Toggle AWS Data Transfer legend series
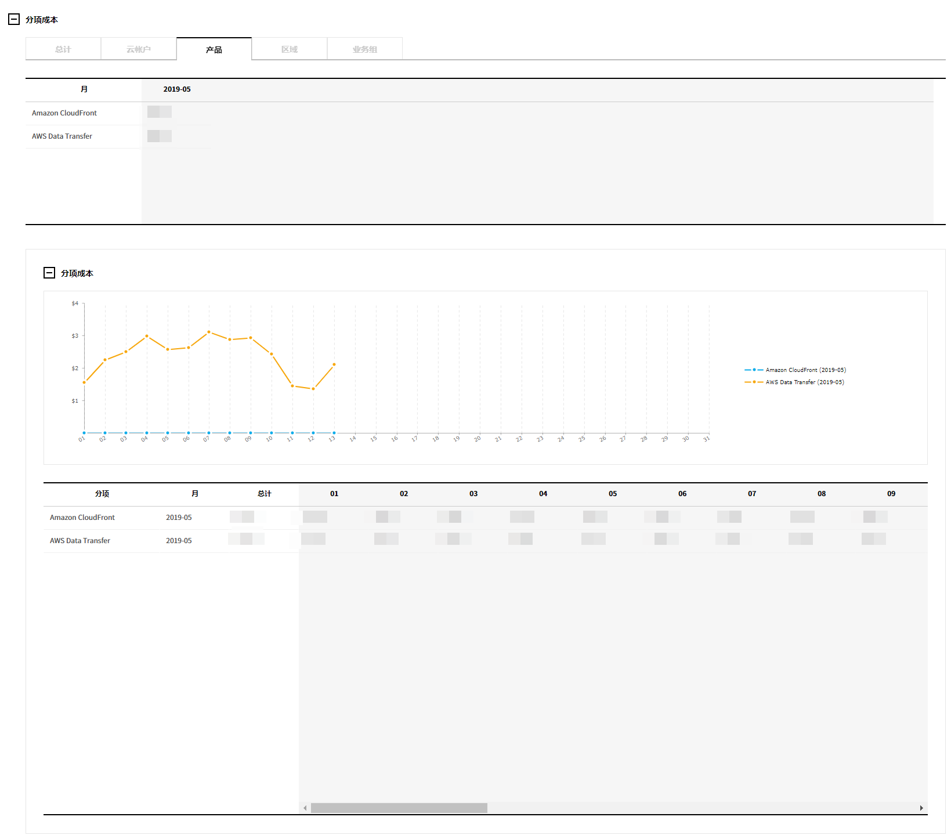The height and width of the screenshot is (835, 951). point(794,382)
